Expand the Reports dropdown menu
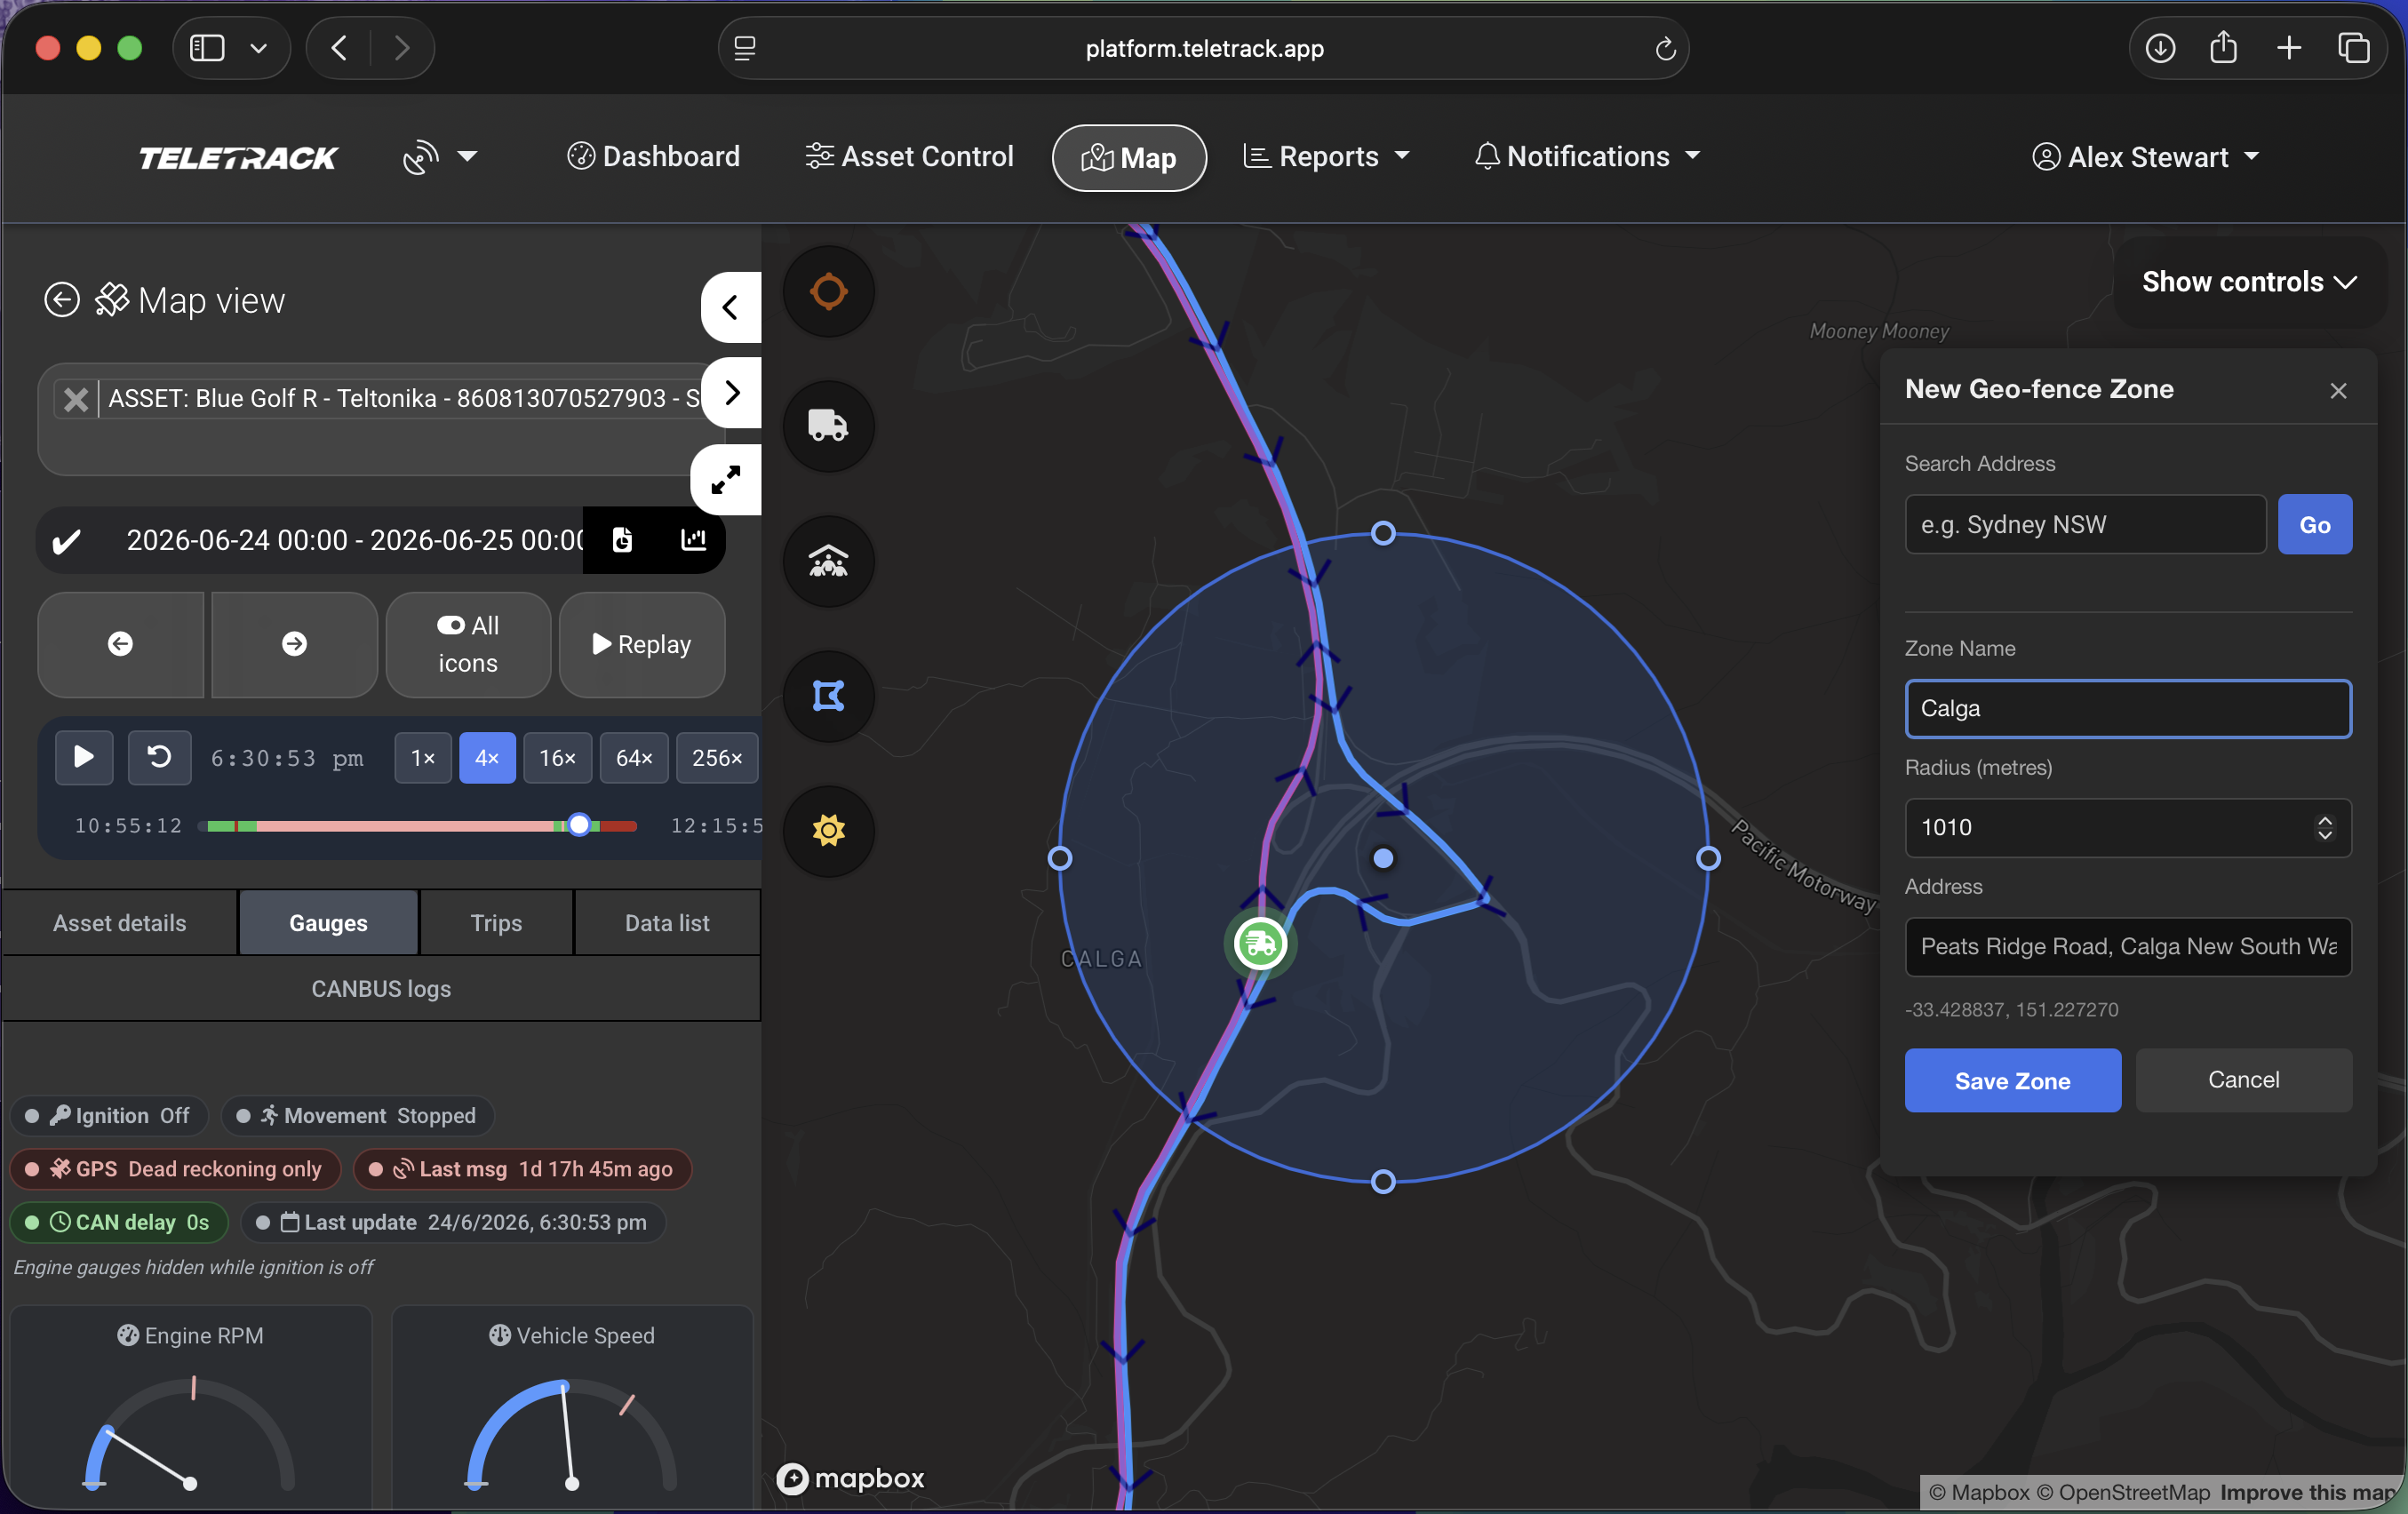 coord(1326,157)
